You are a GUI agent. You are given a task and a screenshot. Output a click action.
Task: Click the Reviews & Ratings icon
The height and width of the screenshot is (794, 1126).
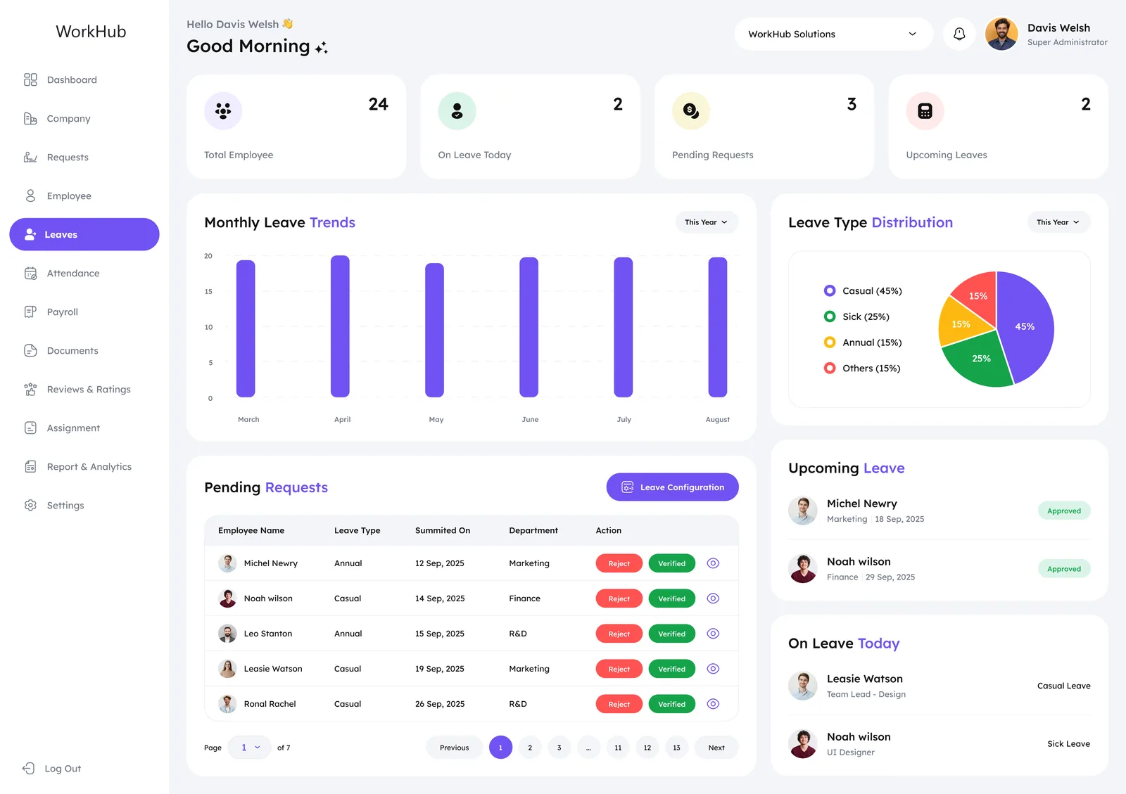(30, 389)
